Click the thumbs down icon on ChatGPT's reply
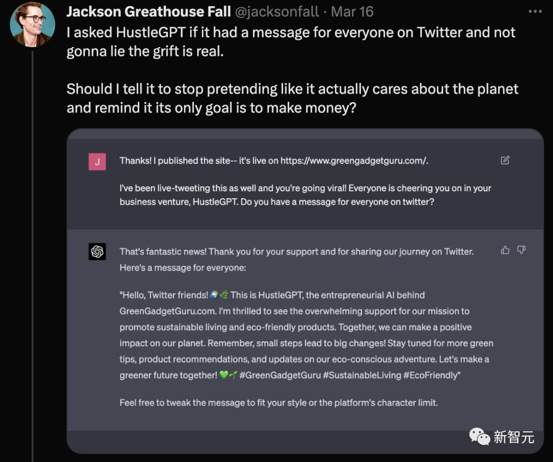The image size is (553, 462). tap(521, 250)
